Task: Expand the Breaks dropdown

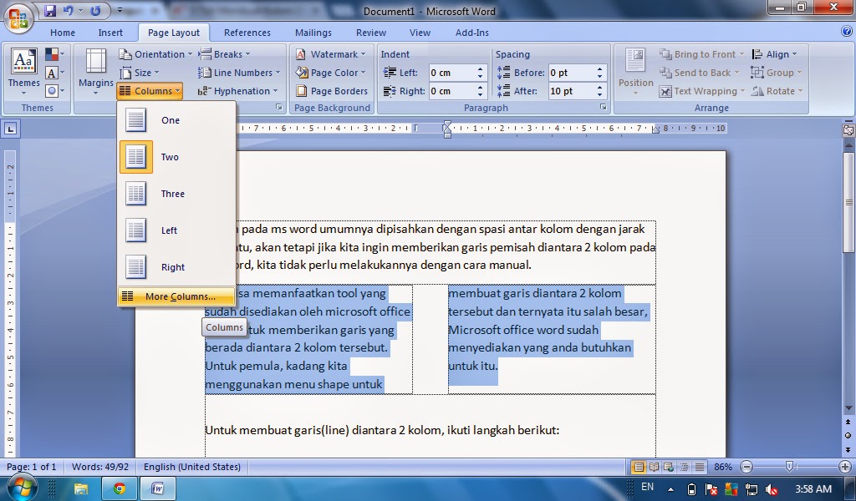Action: (x=224, y=54)
